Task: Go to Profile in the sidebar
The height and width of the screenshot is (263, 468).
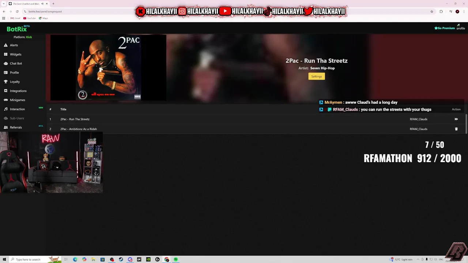Action: [11, 73]
